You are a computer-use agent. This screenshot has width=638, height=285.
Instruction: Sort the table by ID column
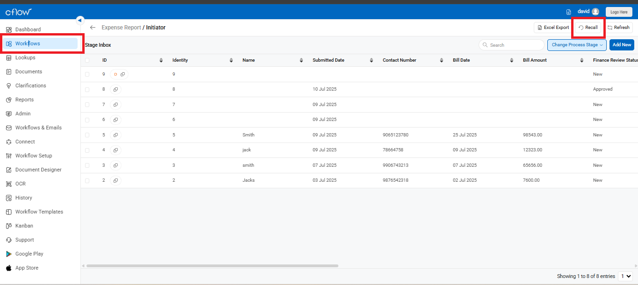(x=161, y=60)
